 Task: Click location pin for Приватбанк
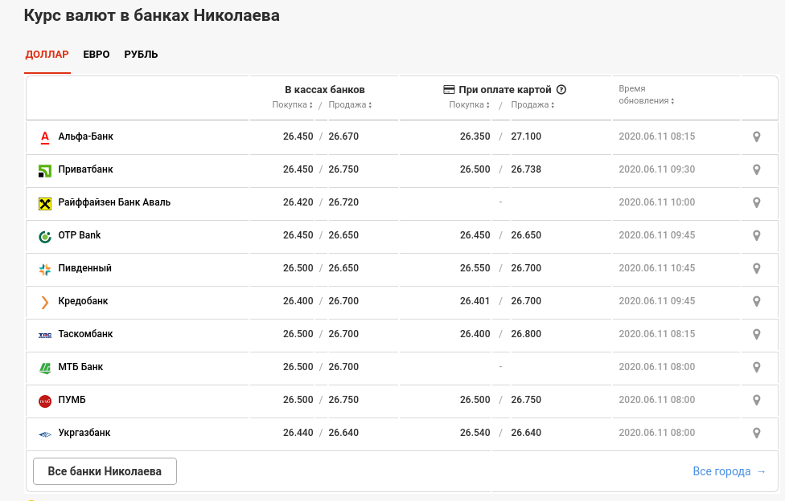point(757,169)
